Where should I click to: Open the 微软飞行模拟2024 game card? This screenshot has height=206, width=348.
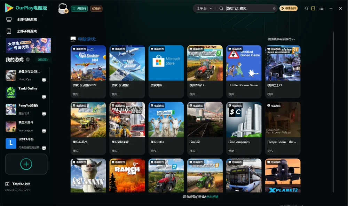88,71
